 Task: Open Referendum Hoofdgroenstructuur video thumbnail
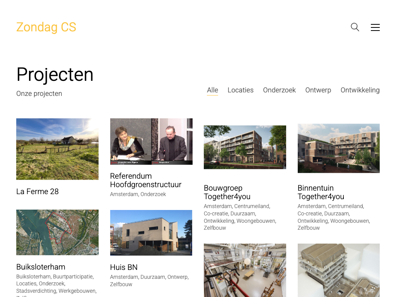point(151,142)
